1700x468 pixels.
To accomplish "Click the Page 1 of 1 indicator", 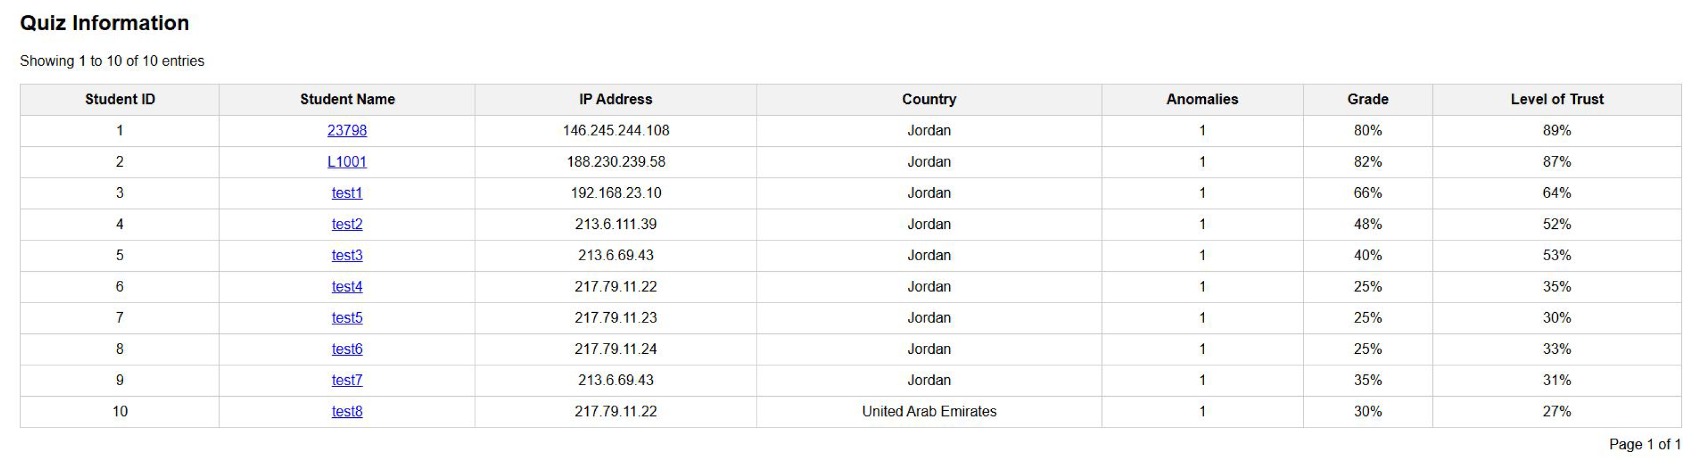I will [1644, 444].
